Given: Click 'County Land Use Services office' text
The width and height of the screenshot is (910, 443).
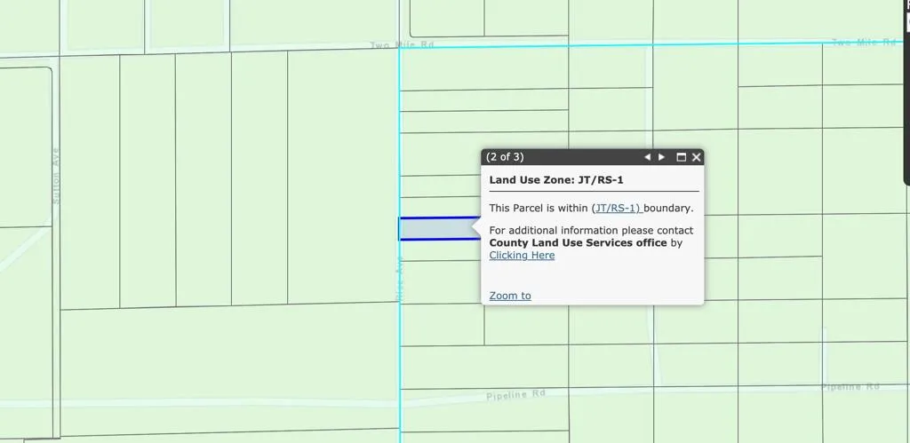Looking at the screenshot, I should [578, 243].
